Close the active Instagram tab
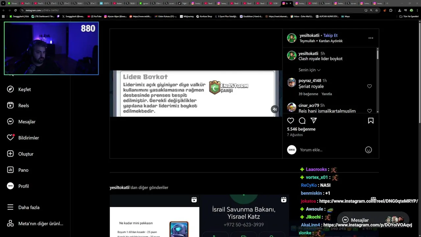This screenshot has width=421, height=237. [290, 3]
